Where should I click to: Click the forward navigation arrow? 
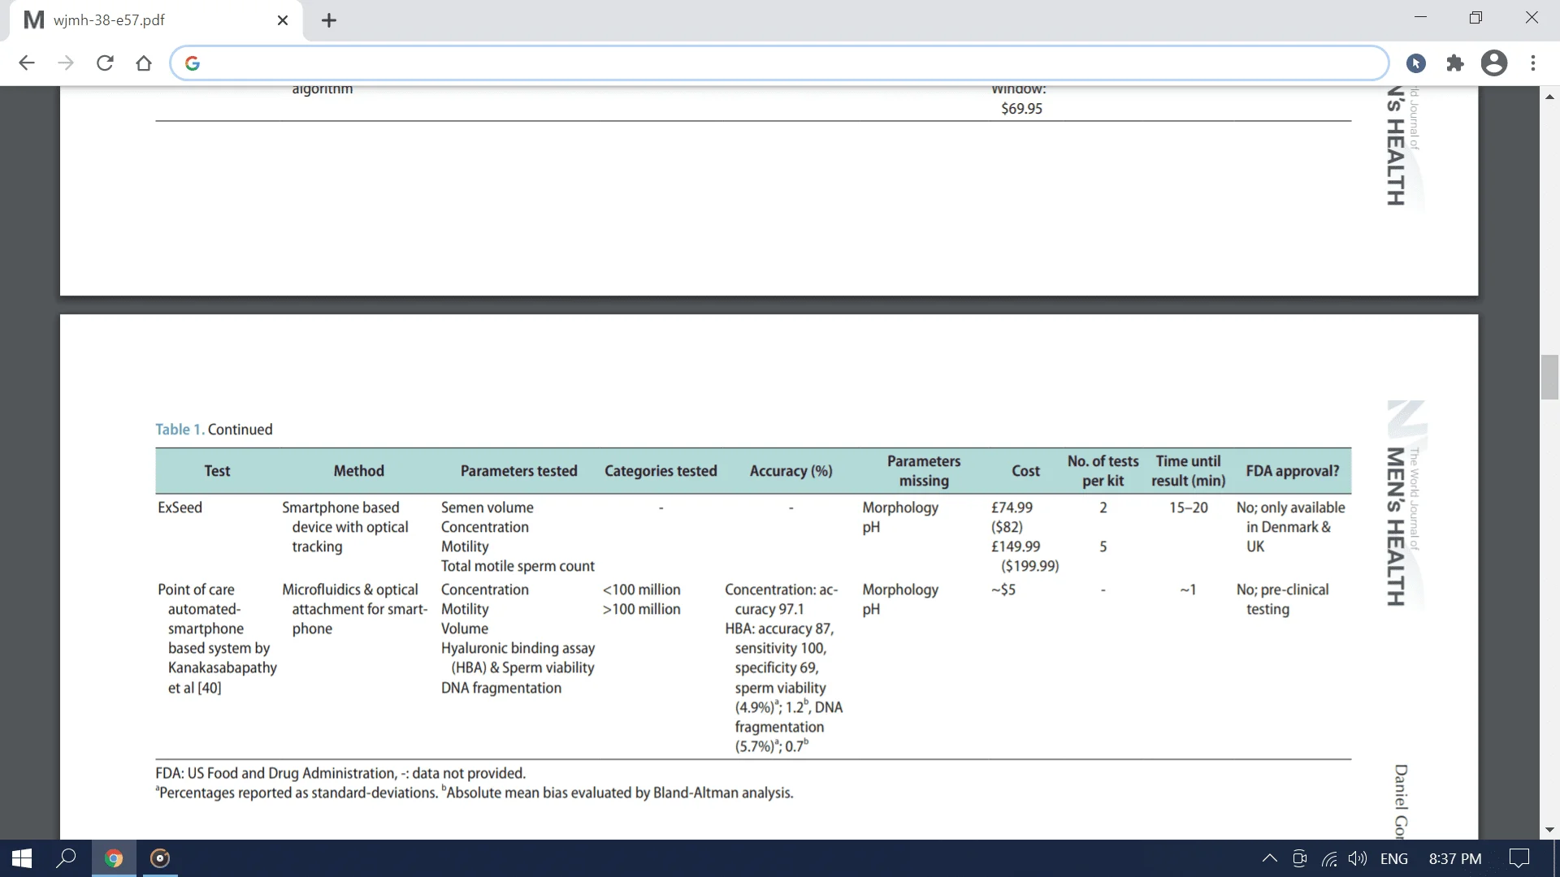pyautogui.click(x=66, y=63)
